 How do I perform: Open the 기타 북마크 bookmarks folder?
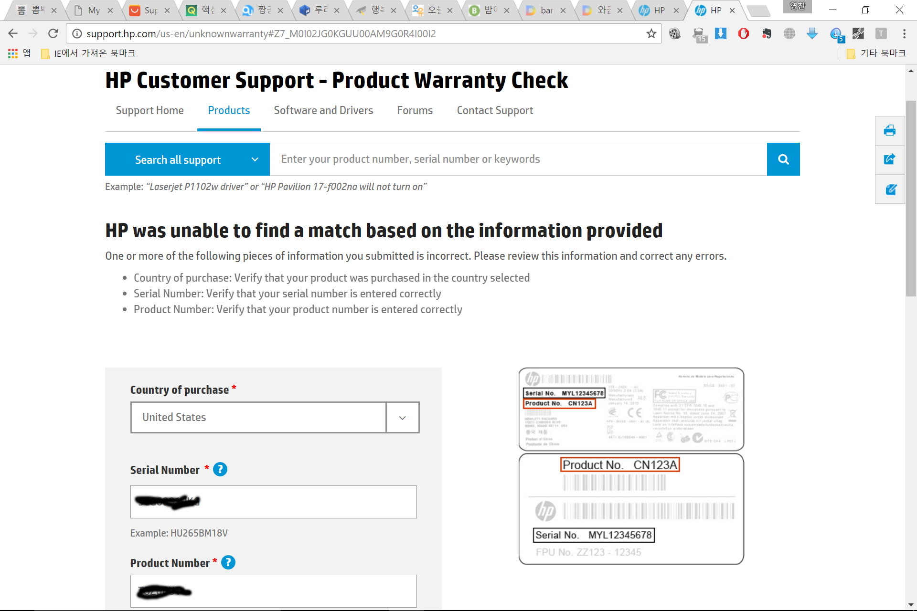(877, 53)
